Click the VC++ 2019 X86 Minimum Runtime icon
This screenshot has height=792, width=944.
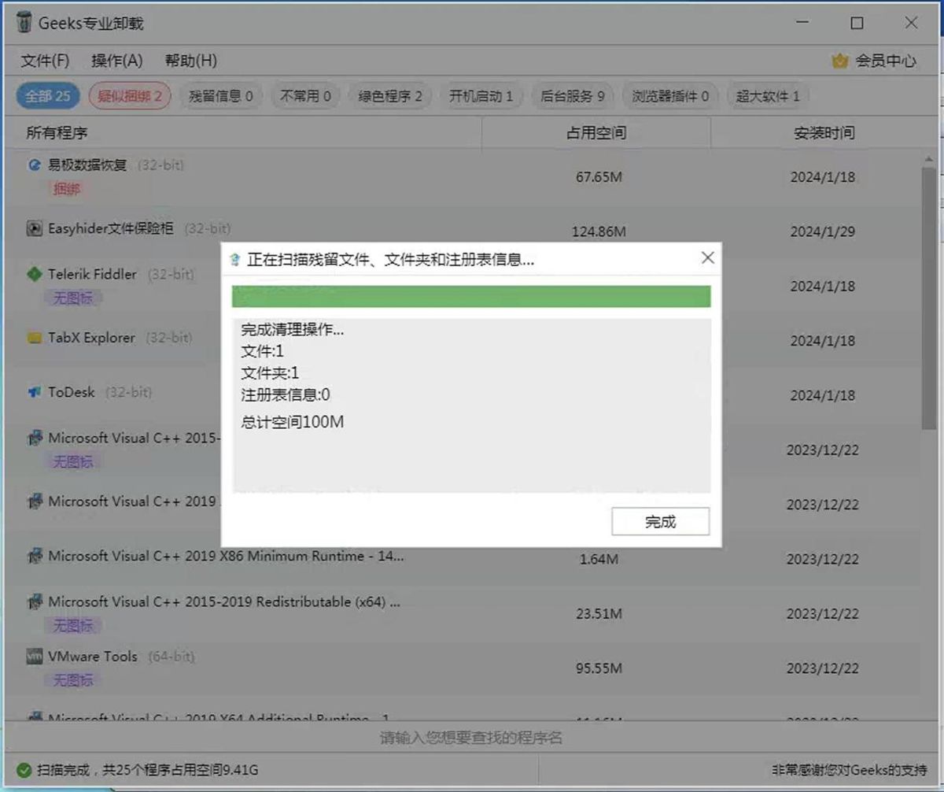tap(34, 556)
